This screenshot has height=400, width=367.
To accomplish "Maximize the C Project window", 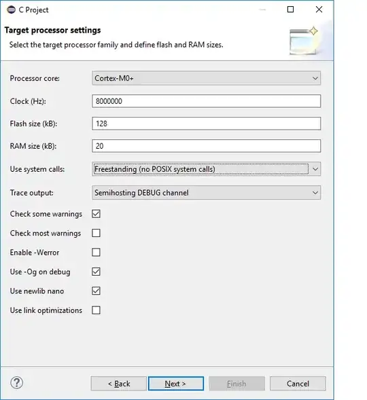I will coord(290,10).
